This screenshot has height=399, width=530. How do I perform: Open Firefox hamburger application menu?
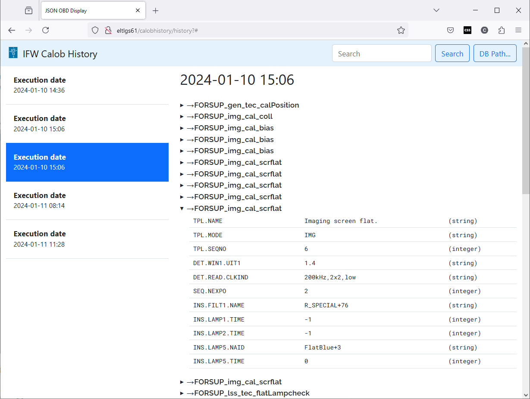click(x=518, y=30)
